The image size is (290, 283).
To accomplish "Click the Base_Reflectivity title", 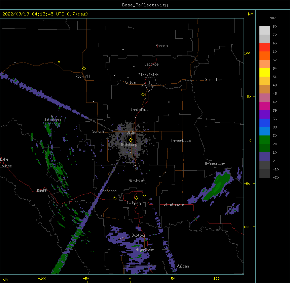I will click(145, 5).
